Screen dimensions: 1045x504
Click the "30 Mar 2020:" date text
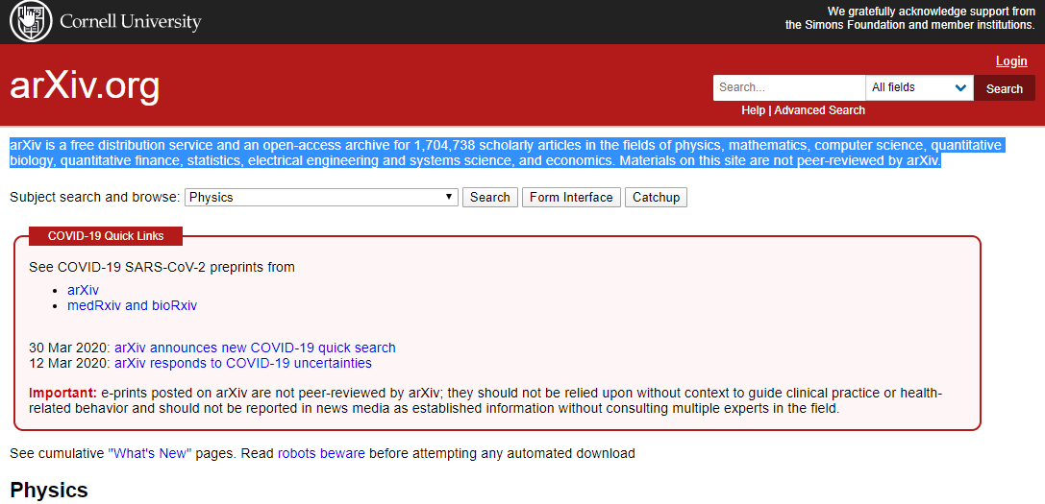tap(70, 348)
